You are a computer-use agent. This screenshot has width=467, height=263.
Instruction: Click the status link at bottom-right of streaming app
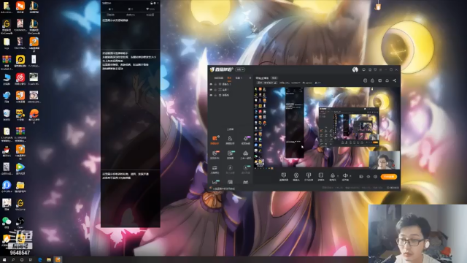point(393,188)
